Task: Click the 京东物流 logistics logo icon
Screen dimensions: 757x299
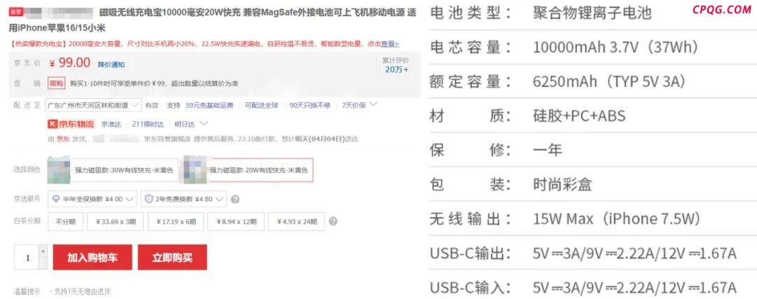Action: click(x=71, y=124)
